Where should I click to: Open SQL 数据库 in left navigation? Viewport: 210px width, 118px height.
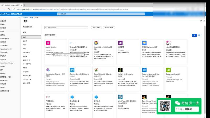tap(4, 45)
